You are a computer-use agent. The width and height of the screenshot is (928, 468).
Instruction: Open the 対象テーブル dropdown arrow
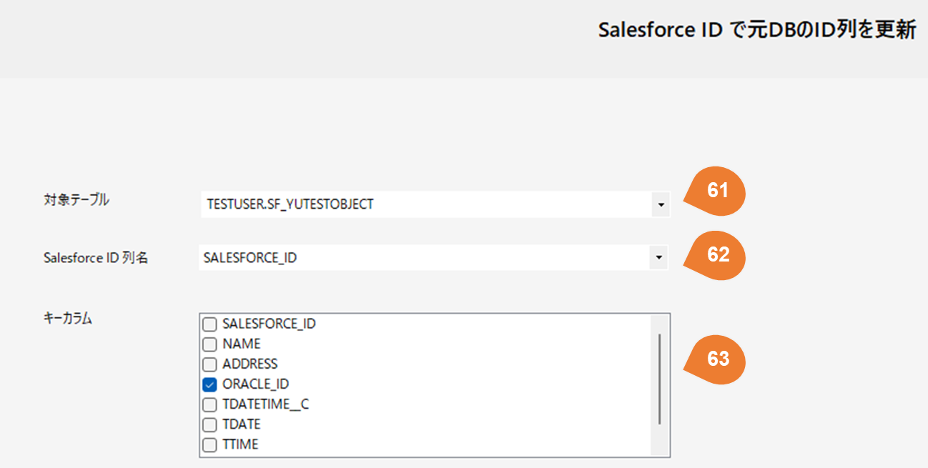point(660,205)
